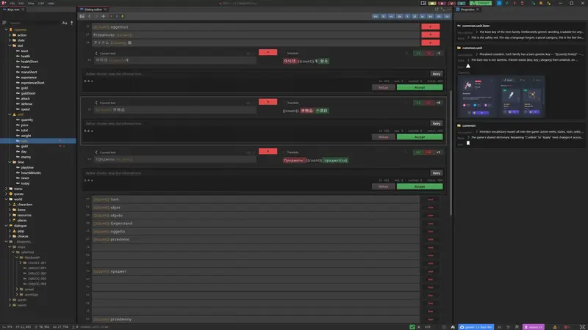Image resolution: width=588 pixels, height=330 pixels.
Task: Collapse the stat folder in keys tree
Action: pyautogui.click(x=10, y=45)
